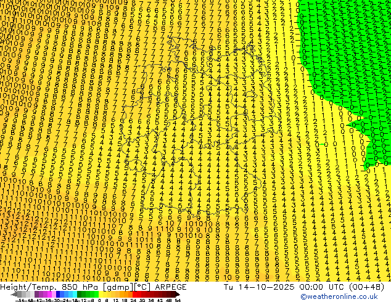
Task: Click the dark maroon right arrow of the legend
Action: click(177, 295)
